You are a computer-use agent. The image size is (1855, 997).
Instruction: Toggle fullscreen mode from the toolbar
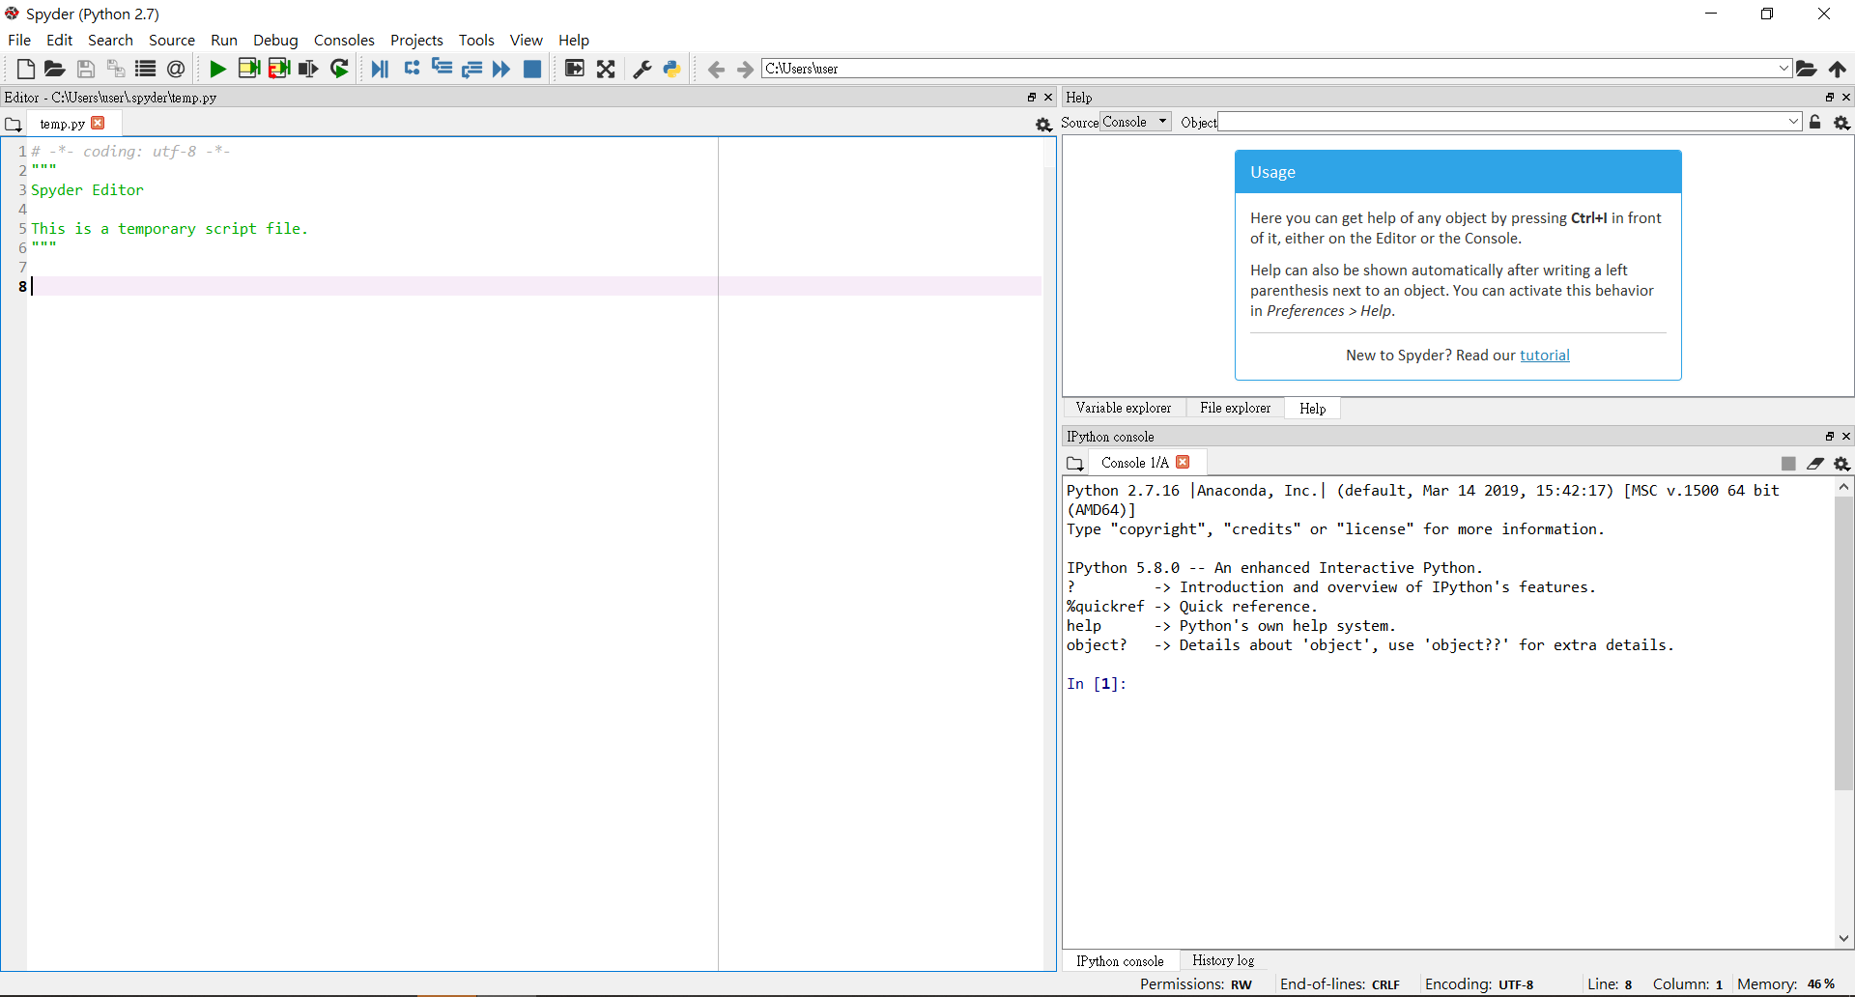(x=606, y=69)
